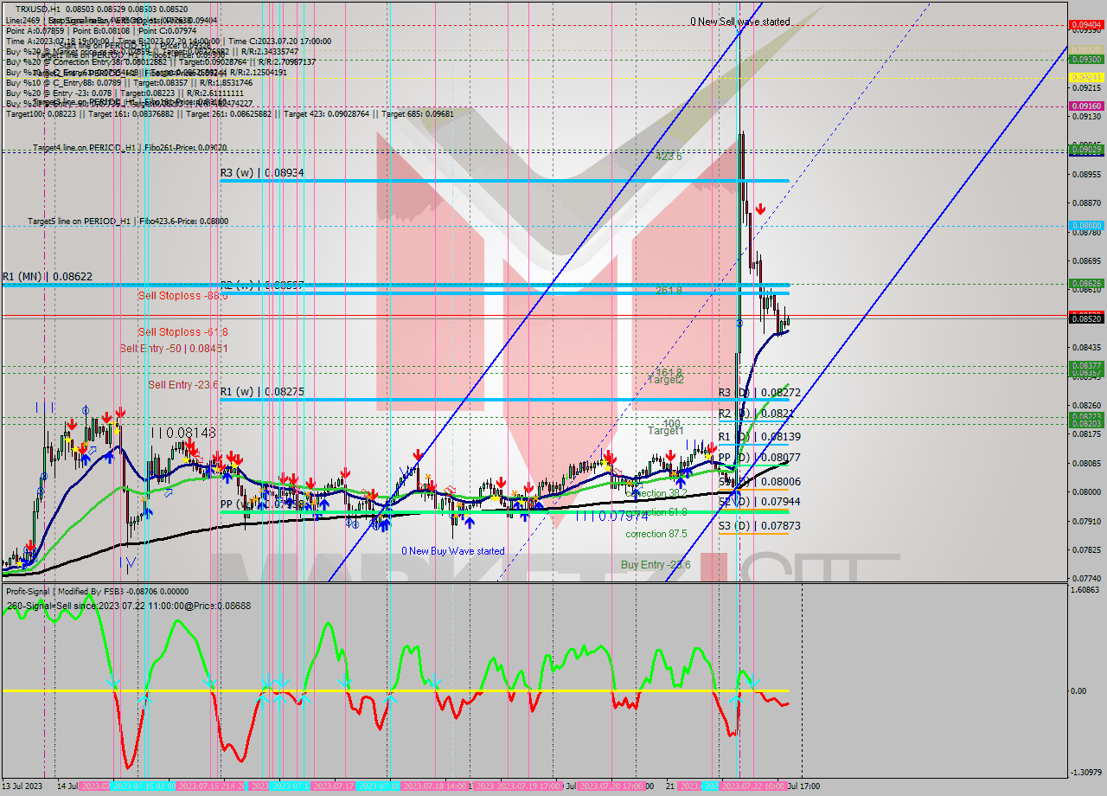Click the red sell arrow above the tall price spike

[x=760, y=209]
